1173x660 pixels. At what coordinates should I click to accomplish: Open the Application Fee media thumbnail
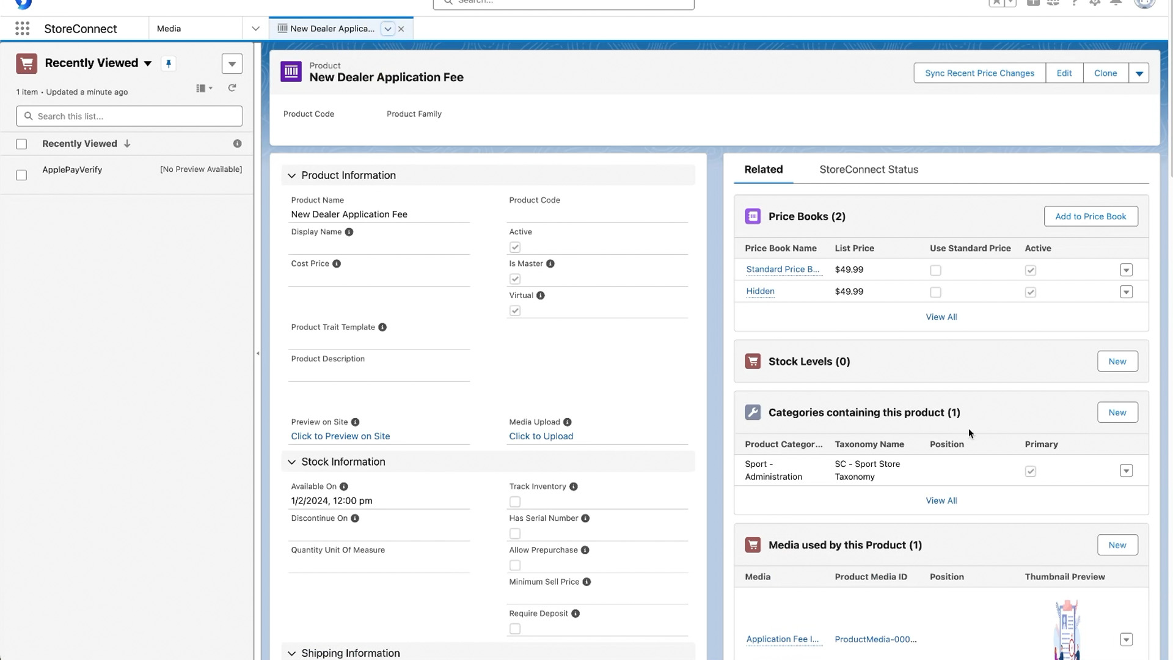pos(1067,629)
